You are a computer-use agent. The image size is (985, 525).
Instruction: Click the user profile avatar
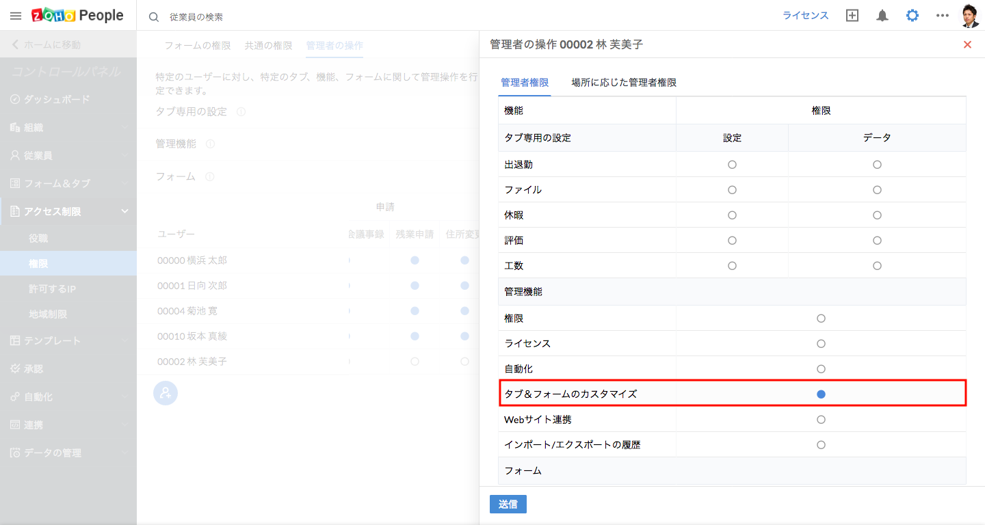970,16
